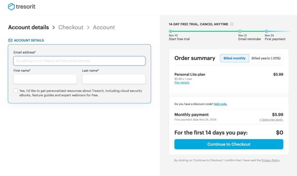Click the Tresorit hexagon logo icon
The image size is (297, 176).
click(11, 7)
